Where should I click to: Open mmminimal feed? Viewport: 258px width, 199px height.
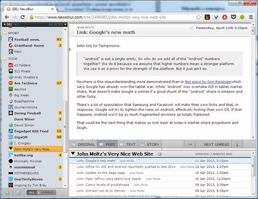coord(35,167)
